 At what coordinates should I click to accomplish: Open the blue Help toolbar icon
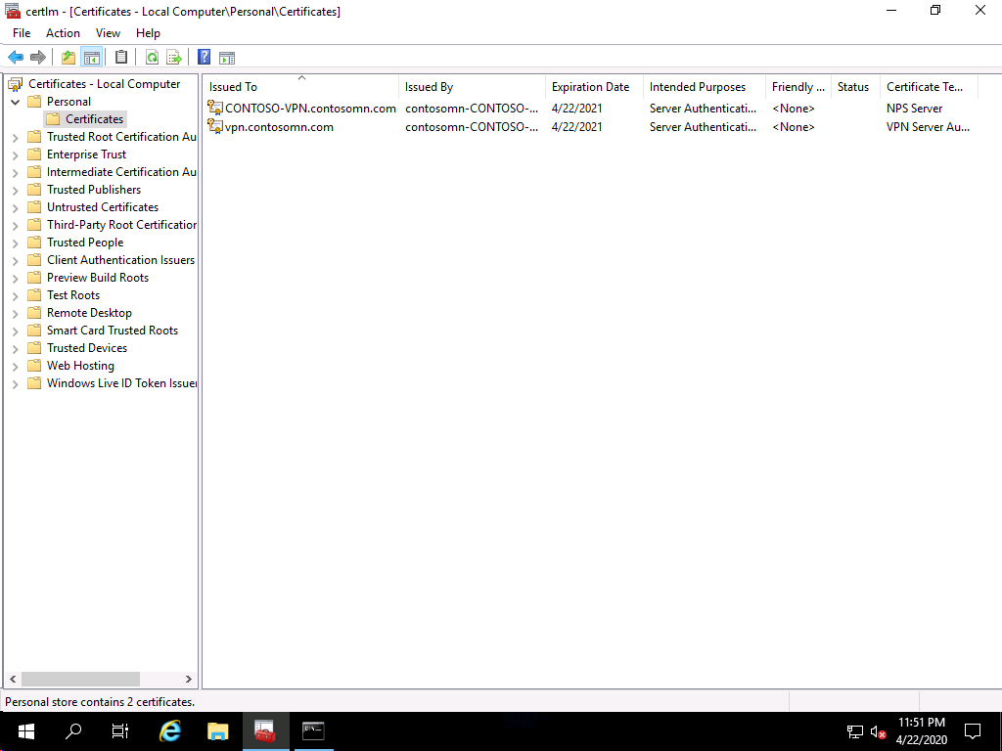[x=204, y=57]
